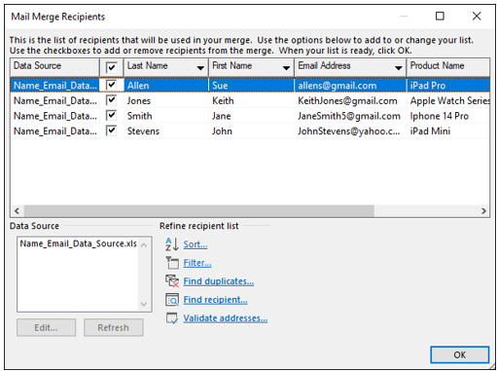Toggle the header select-all checkbox

pos(111,67)
